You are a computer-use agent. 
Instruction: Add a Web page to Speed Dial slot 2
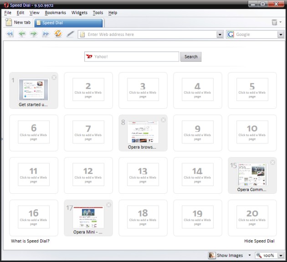[88, 90]
